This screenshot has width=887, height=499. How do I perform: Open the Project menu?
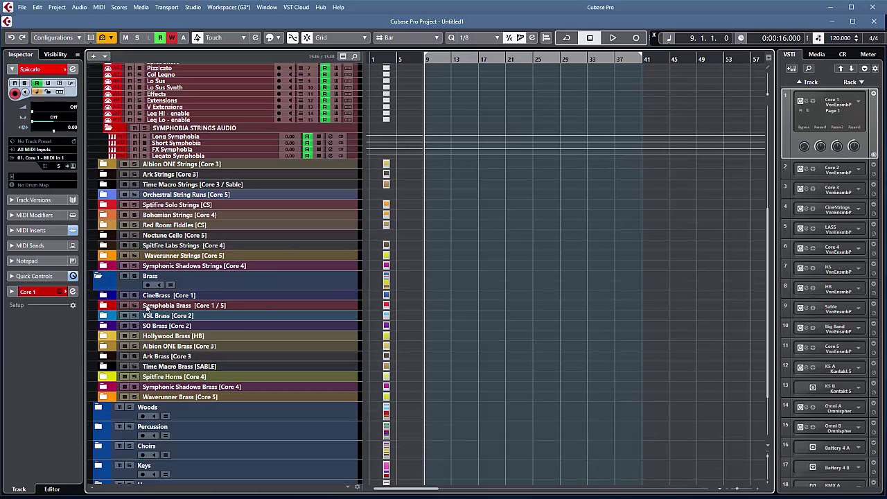pyautogui.click(x=57, y=7)
